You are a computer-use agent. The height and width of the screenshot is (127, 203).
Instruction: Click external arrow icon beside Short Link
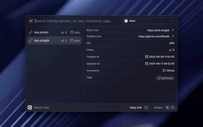coord(173,30)
